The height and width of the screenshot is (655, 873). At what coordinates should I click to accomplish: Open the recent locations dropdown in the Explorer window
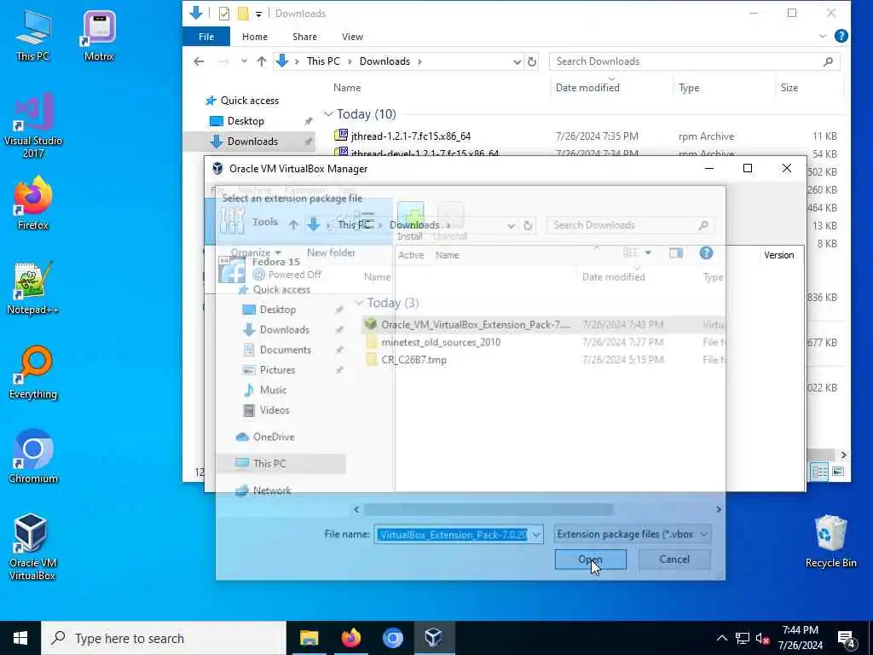tap(244, 61)
